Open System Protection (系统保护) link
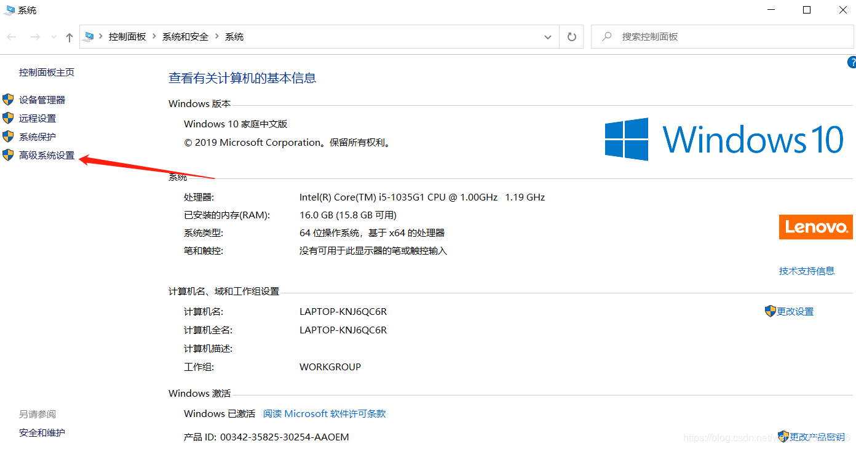 click(x=38, y=137)
